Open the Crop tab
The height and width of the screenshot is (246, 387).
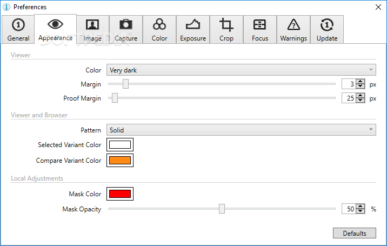[226, 30]
